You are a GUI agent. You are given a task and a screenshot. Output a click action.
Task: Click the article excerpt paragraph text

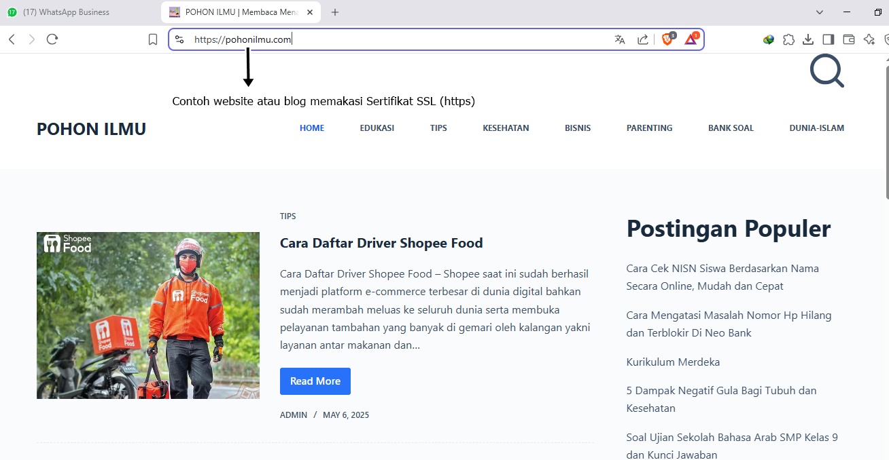[x=435, y=309]
